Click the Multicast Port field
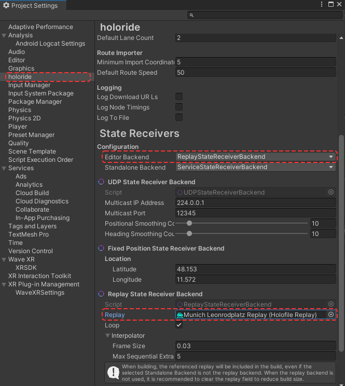The image size is (345, 386). pyautogui.click(x=256, y=213)
